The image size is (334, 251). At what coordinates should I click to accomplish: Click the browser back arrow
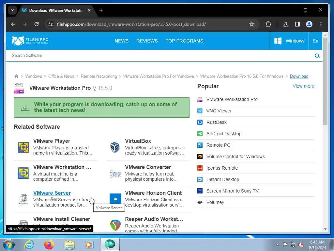(x=13, y=24)
